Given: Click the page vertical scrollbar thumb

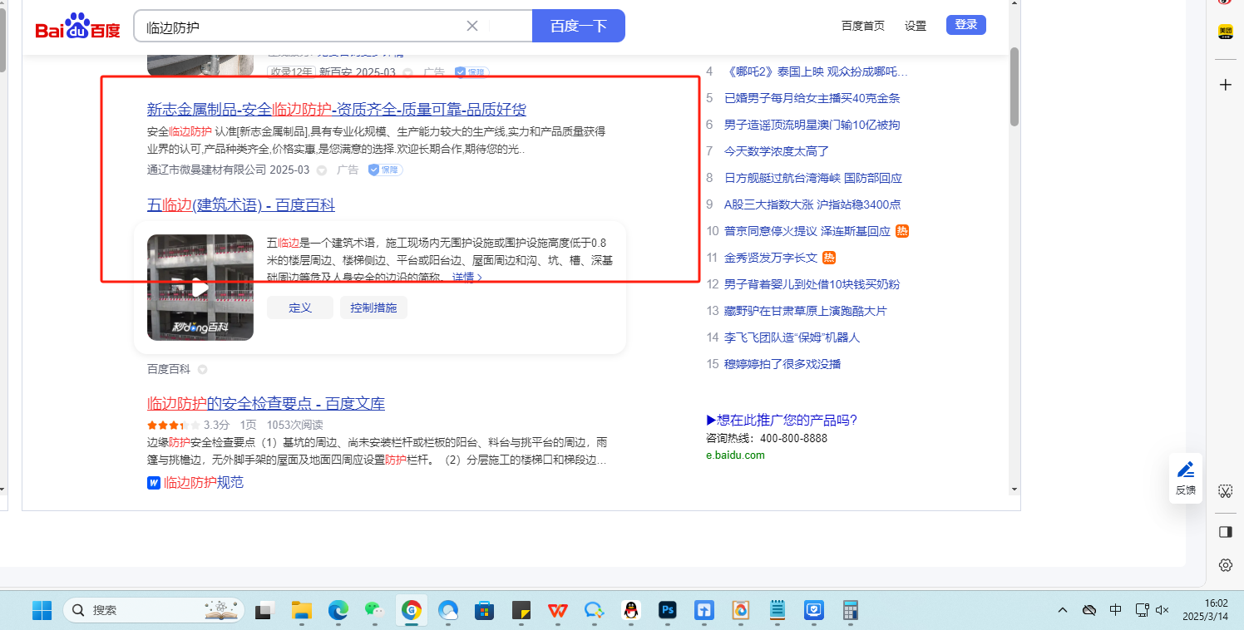Looking at the screenshot, I should pos(1014,86).
